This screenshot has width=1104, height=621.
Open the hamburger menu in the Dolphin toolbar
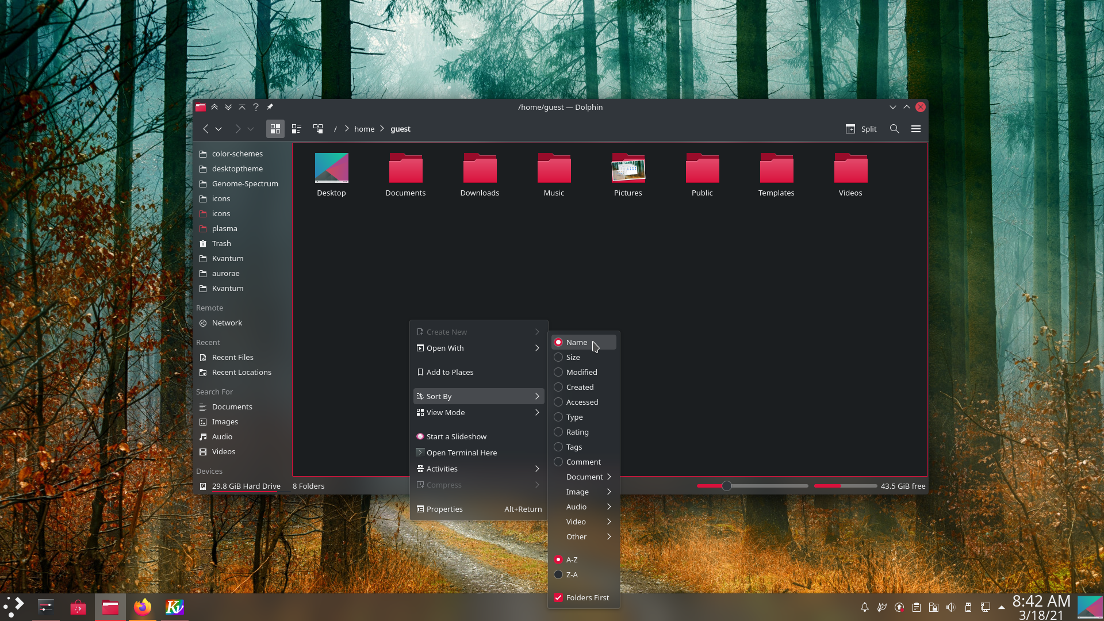tap(916, 129)
